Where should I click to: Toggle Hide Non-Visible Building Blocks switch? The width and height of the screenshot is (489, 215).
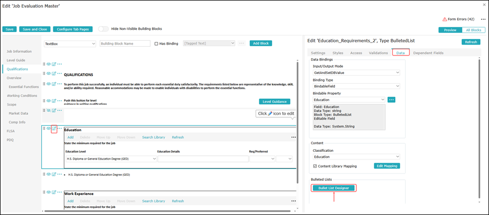coord(103,29)
